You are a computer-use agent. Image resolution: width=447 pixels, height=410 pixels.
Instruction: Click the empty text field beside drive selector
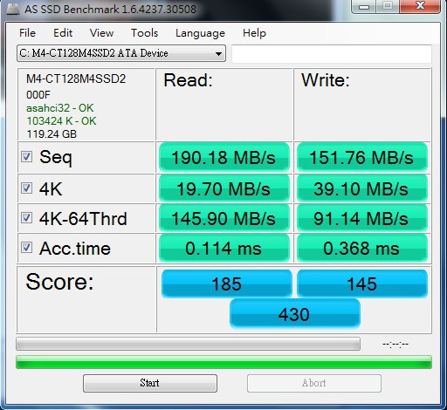pyautogui.click(x=332, y=53)
